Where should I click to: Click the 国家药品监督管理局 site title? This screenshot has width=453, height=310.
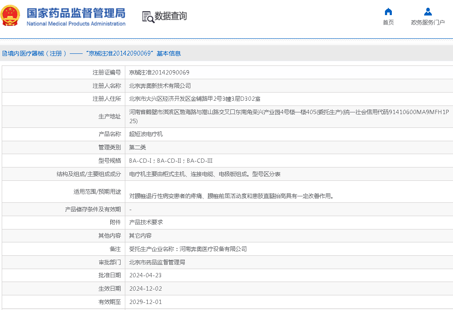[76, 12]
